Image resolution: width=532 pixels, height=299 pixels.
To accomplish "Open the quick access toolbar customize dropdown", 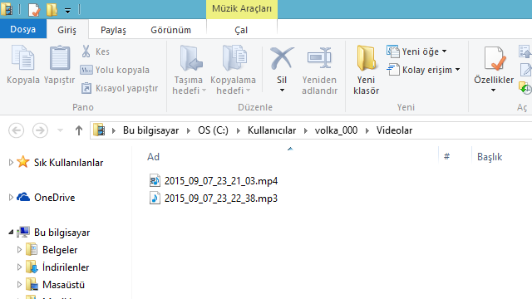I will (68, 11).
